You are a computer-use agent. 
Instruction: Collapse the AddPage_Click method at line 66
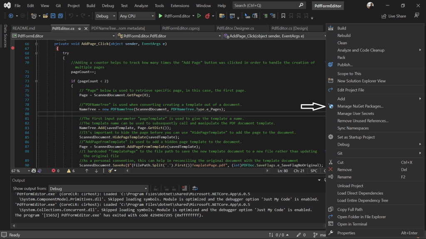(36, 44)
